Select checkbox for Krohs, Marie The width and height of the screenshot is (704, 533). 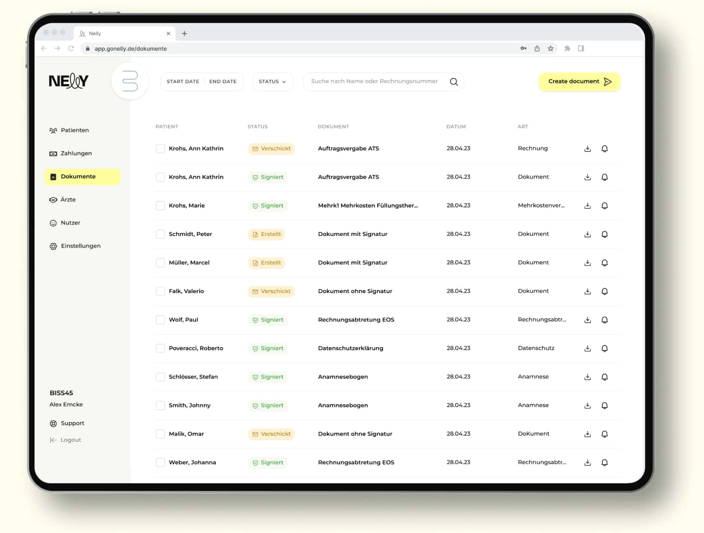click(160, 206)
